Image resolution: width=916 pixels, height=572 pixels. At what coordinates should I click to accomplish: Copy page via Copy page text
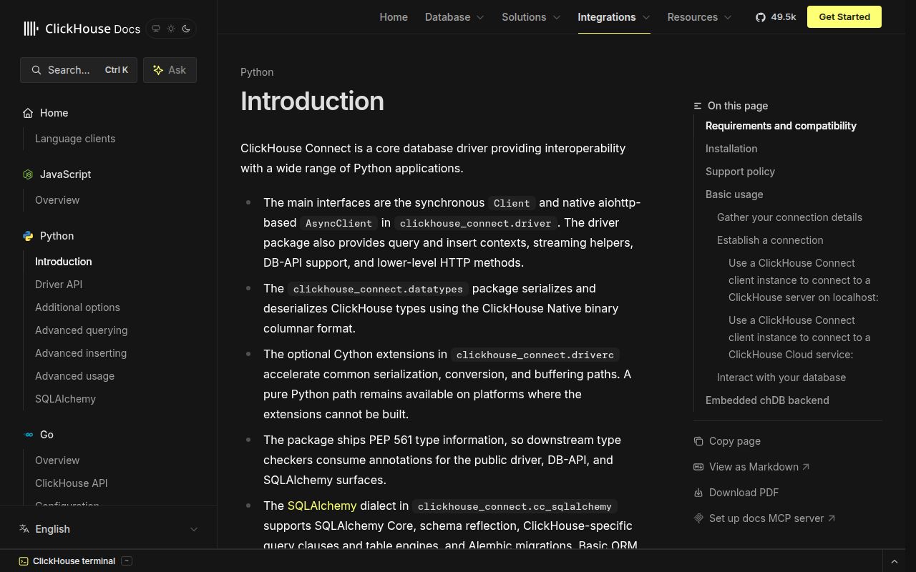point(735,441)
